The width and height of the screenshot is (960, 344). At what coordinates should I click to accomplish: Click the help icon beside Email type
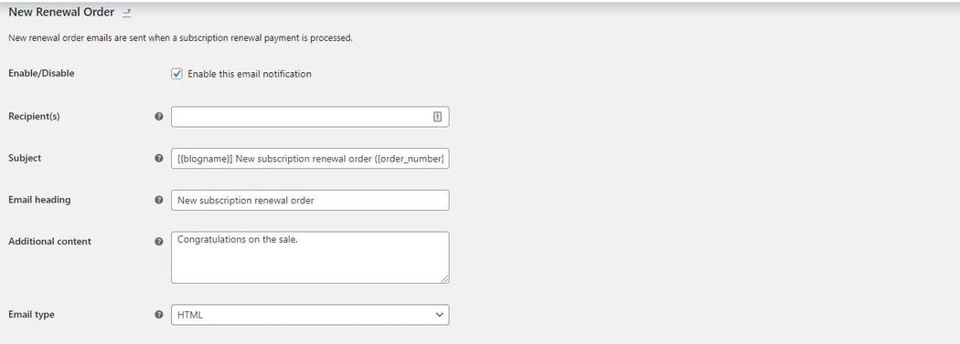159,315
